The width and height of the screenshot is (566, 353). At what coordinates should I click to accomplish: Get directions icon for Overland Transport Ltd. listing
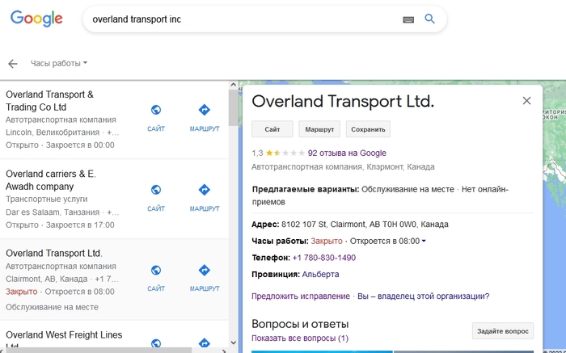pos(204,270)
